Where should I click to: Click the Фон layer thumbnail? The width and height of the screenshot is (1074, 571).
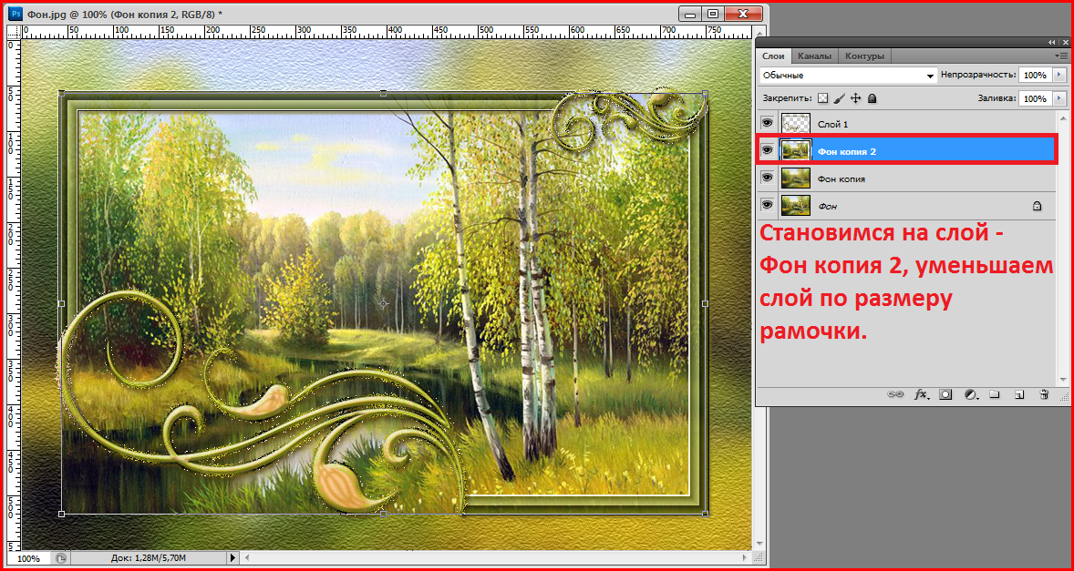(796, 205)
